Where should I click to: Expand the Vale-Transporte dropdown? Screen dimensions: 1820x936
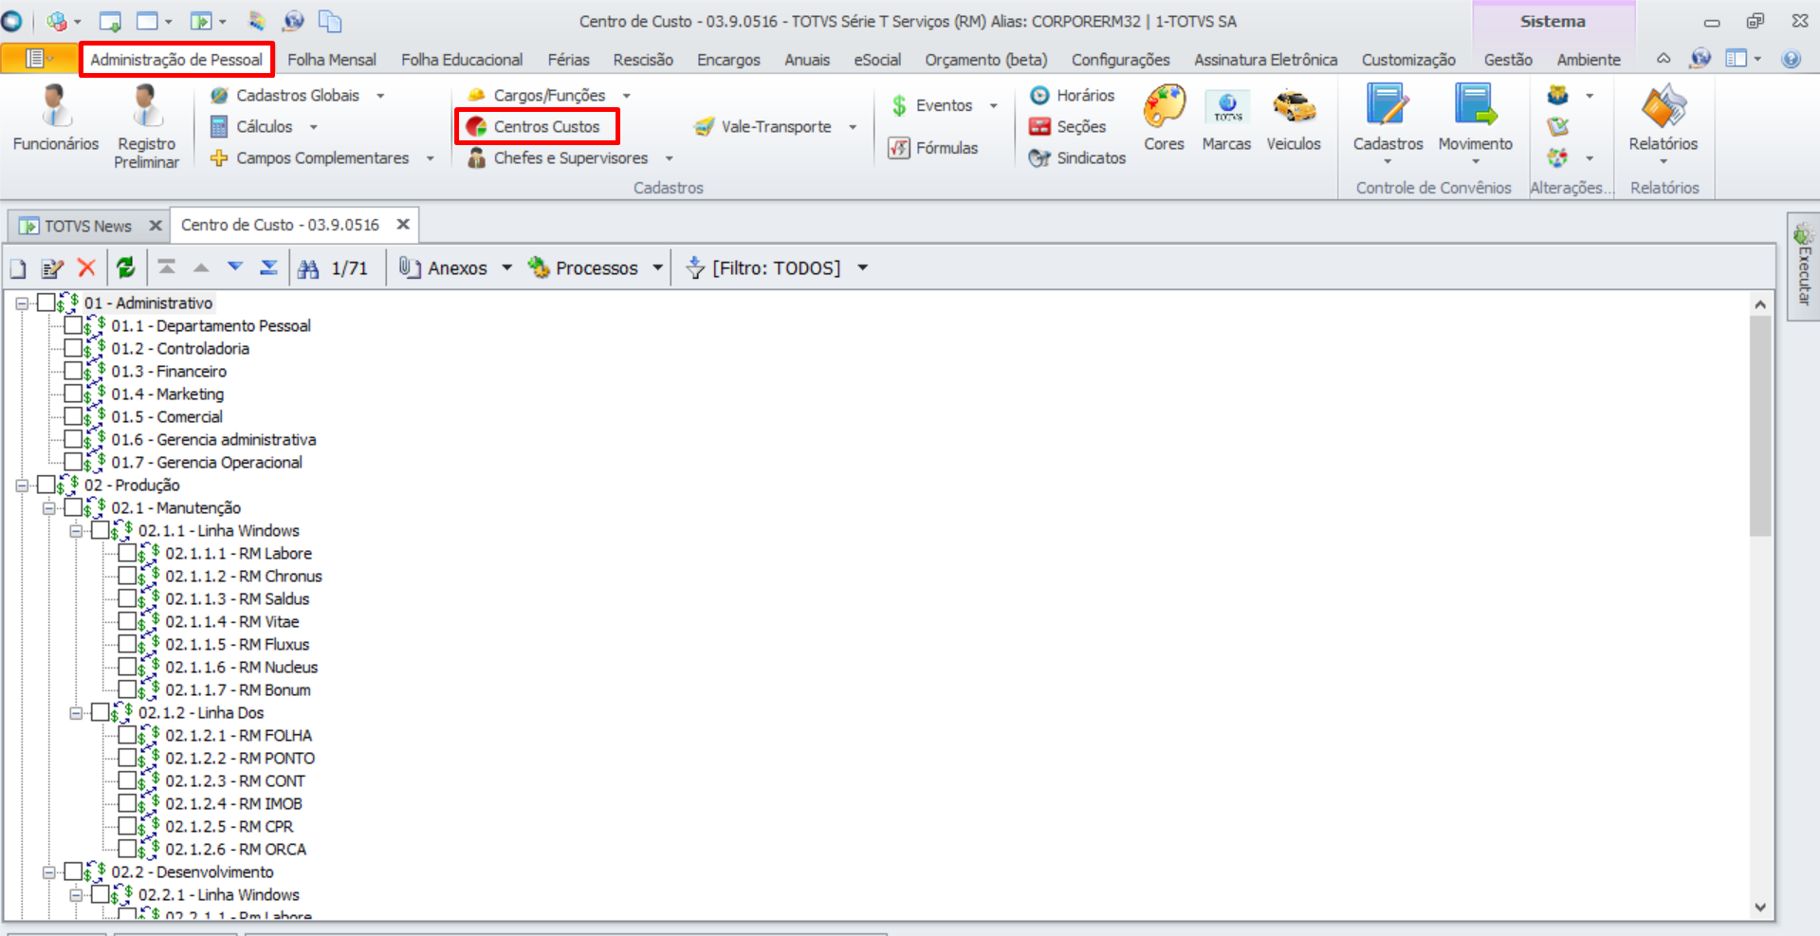point(853,127)
